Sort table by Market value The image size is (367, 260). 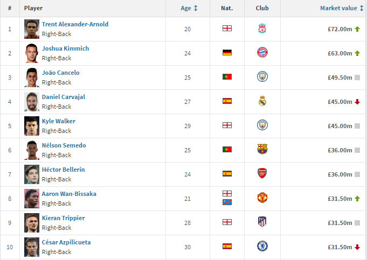pos(342,8)
